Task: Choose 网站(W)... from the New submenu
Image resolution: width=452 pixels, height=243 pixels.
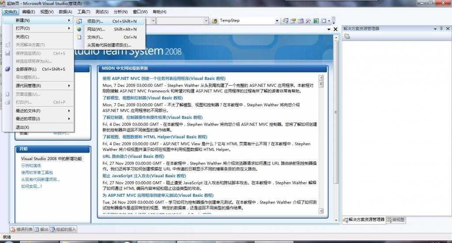Action: tap(109, 29)
